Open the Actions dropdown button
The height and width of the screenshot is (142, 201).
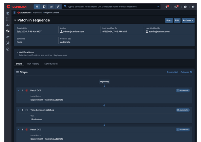coord(188,20)
